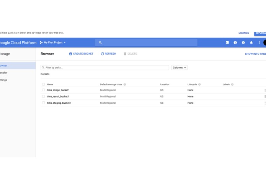Click the Labels column help icon
The height and width of the screenshot is (189, 266).
coord(232,85)
